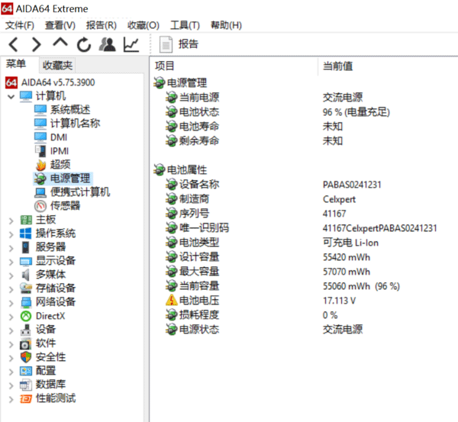
Task: Click the 计算机 monitor icon
Action: pos(26,96)
